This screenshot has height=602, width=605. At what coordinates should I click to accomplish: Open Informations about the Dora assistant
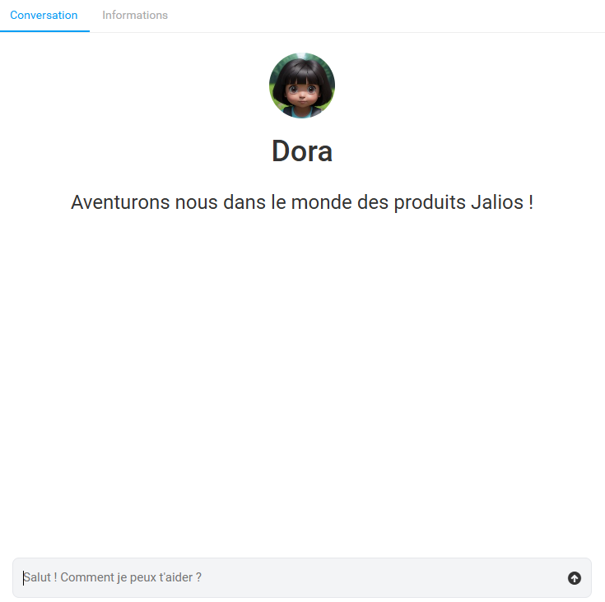[x=135, y=15]
